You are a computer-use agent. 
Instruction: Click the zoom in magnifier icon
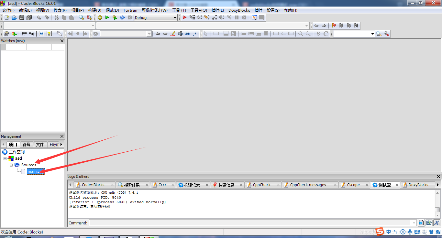point(301,34)
